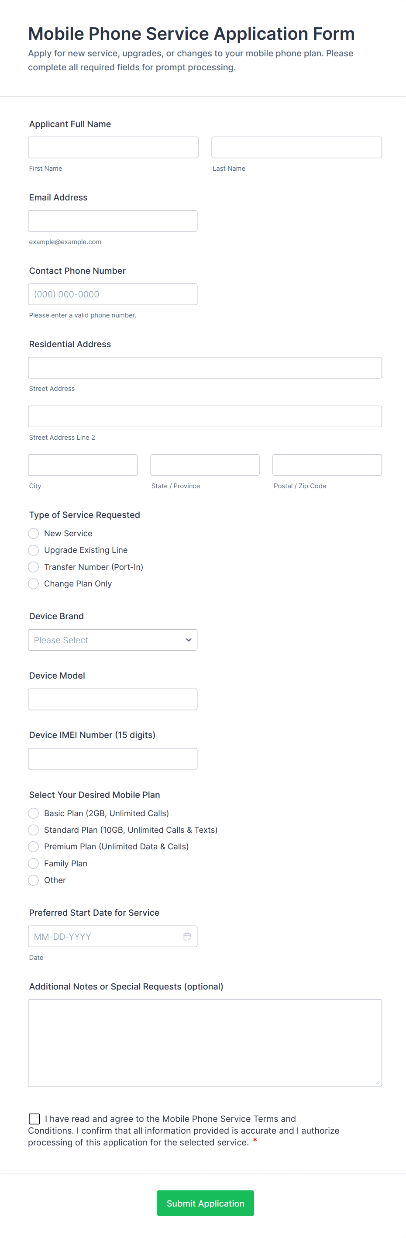
Task: Choose Upgrade Existing Line option
Action: pyautogui.click(x=33, y=550)
